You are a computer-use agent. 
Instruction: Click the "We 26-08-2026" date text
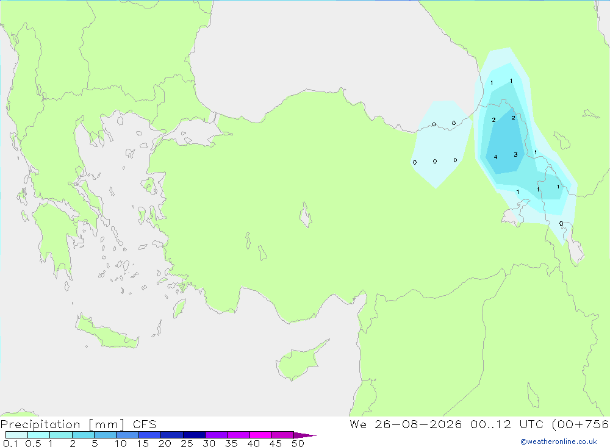pyautogui.click(x=406, y=424)
